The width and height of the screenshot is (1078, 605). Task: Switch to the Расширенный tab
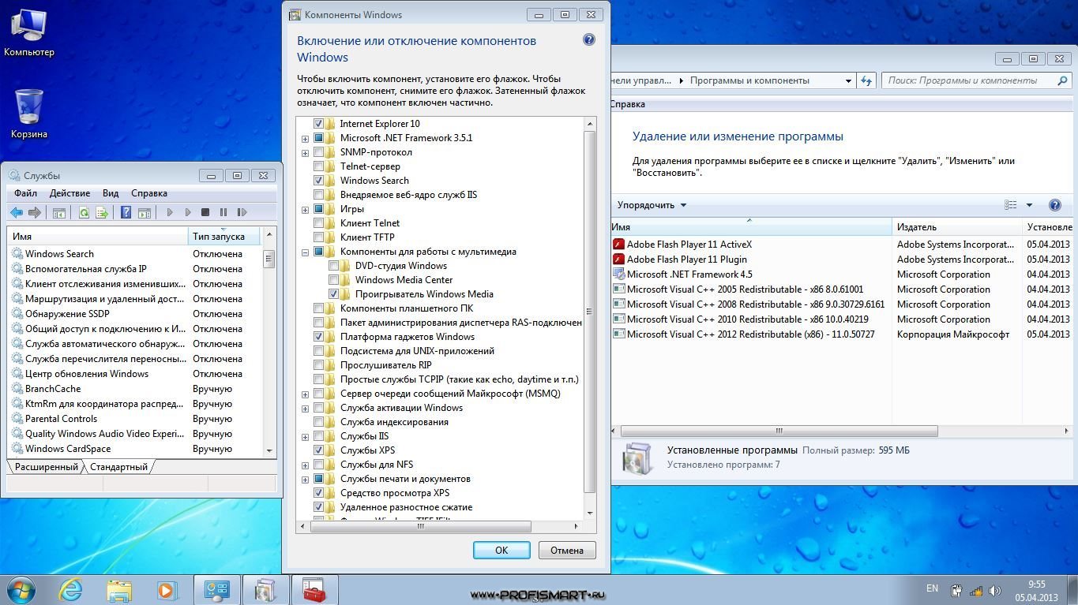tap(46, 467)
